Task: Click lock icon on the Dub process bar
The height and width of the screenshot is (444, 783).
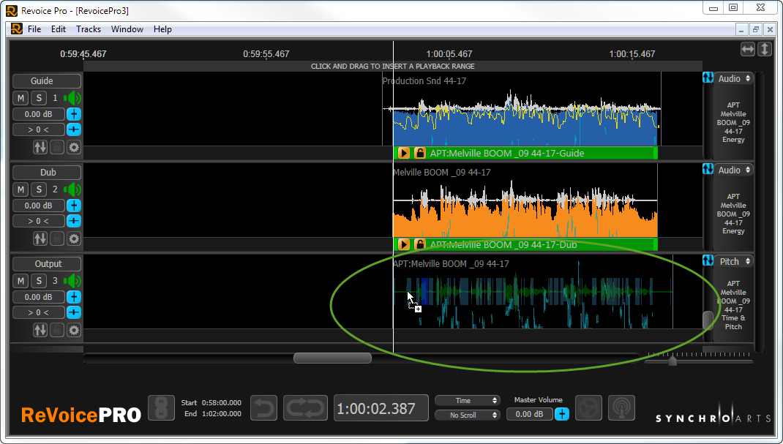Action: [x=420, y=244]
